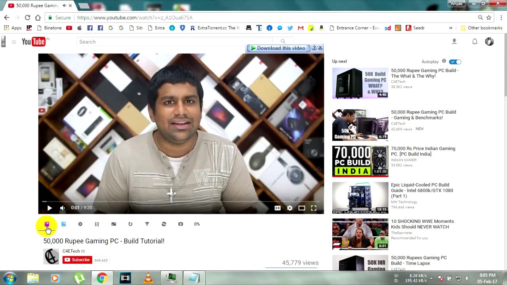Click the search magnifier button
507x285 pixels.
[x=283, y=42]
